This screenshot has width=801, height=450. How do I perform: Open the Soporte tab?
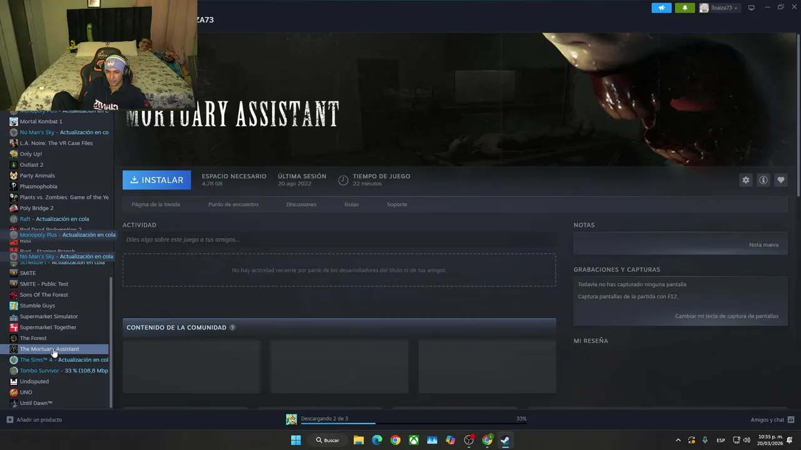point(397,204)
